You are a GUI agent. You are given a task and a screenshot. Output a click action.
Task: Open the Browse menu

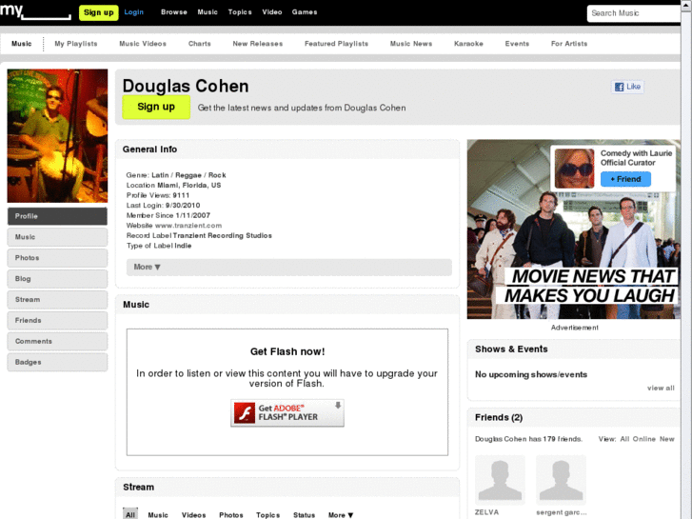point(174,12)
